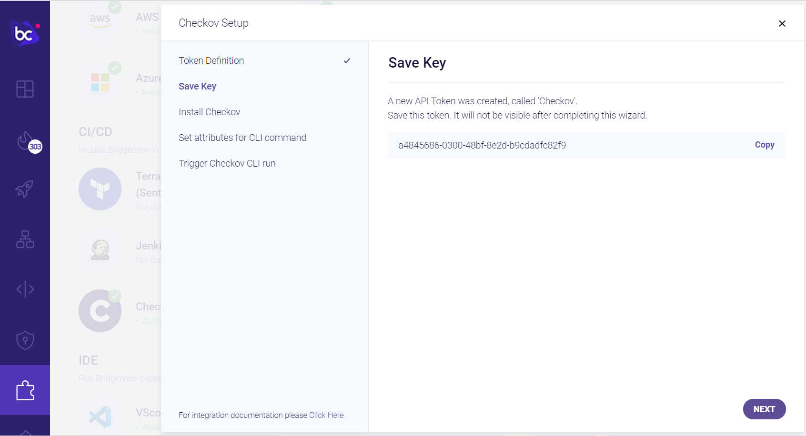Copy the API token
Viewport: 806px width, 436px height.
pyautogui.click(x=764, y=145)
